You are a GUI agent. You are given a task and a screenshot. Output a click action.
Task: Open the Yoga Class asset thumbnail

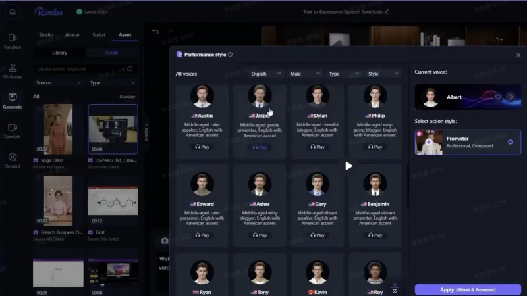pyautogui.click(x=58, y=129)
